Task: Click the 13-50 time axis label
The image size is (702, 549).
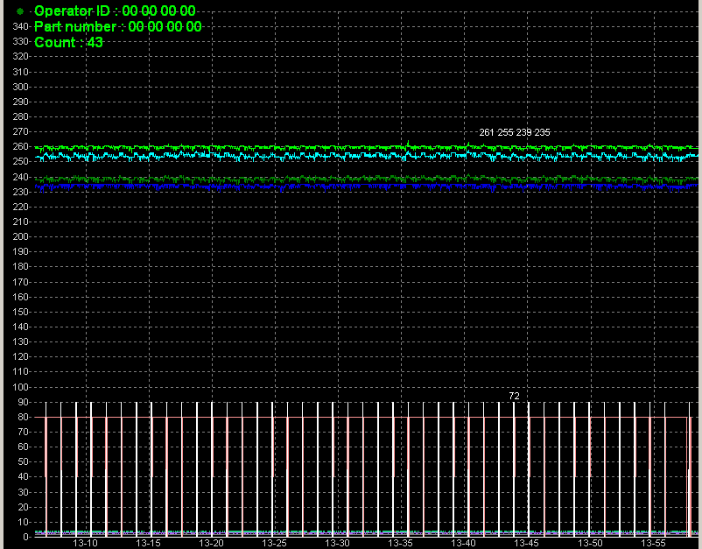Action: [589, 543]
